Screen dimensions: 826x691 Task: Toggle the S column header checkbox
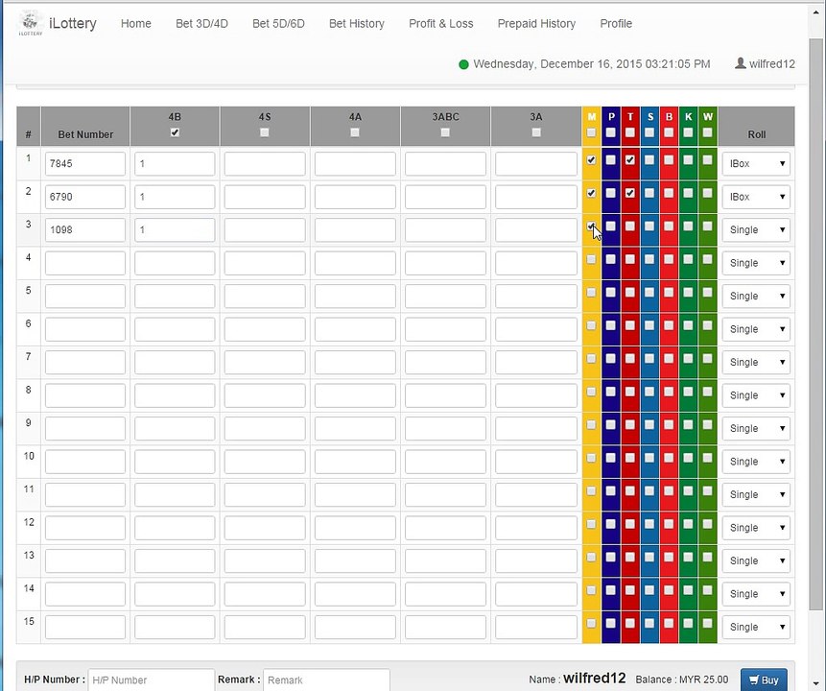click(x=649, y=132)
